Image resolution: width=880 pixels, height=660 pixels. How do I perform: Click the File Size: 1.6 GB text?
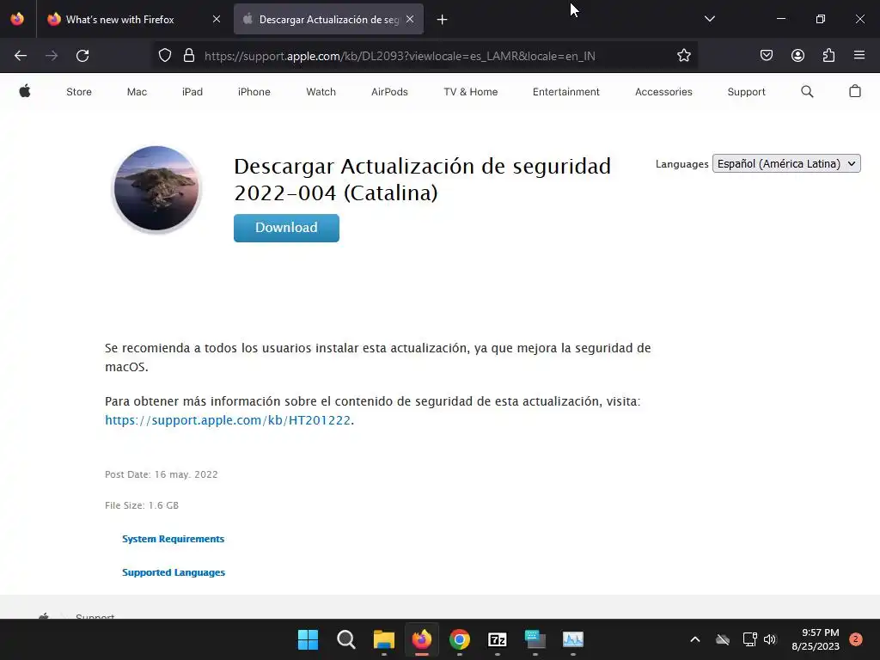tap(142, 505)
